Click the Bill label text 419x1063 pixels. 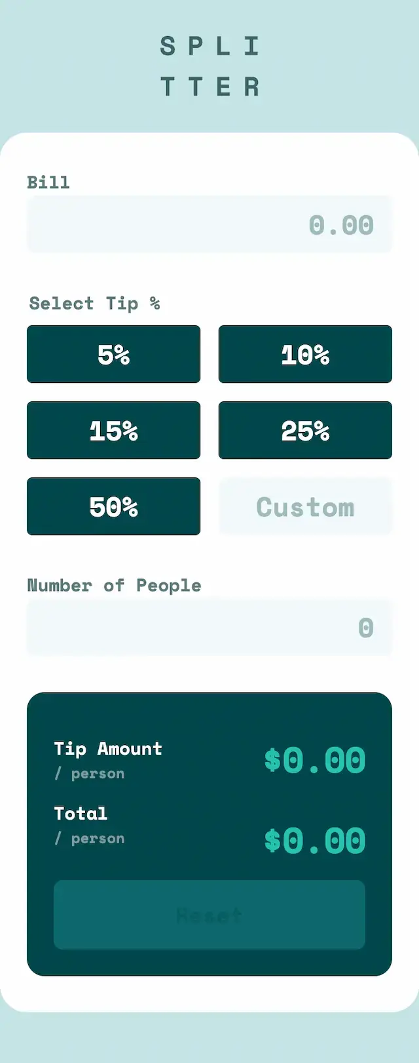pyautogui.click(x=48, y=182)
